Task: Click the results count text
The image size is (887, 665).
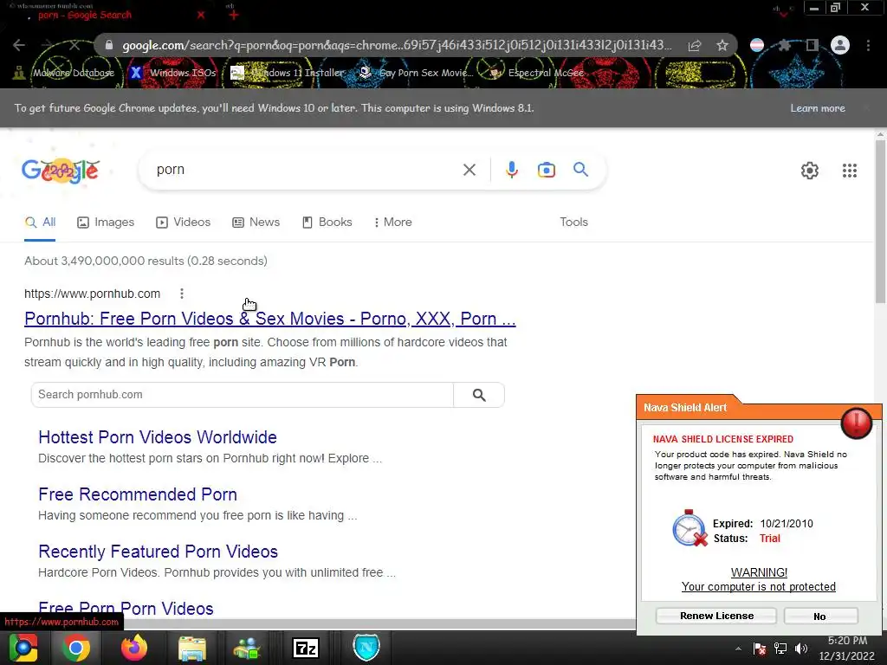Action: click(146, 261)
